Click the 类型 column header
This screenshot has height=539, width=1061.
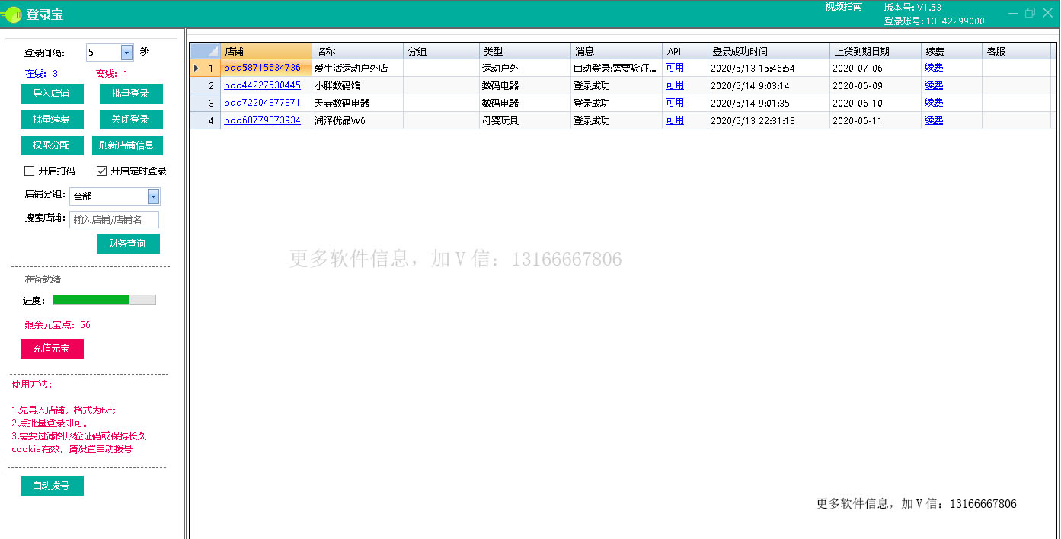click(525, 51)
